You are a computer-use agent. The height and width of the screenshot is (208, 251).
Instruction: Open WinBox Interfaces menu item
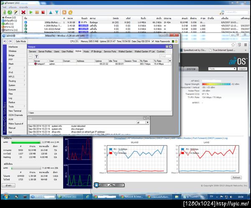click(x=13, y=47)
